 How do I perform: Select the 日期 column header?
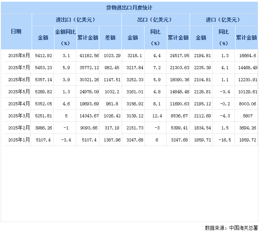16,31
